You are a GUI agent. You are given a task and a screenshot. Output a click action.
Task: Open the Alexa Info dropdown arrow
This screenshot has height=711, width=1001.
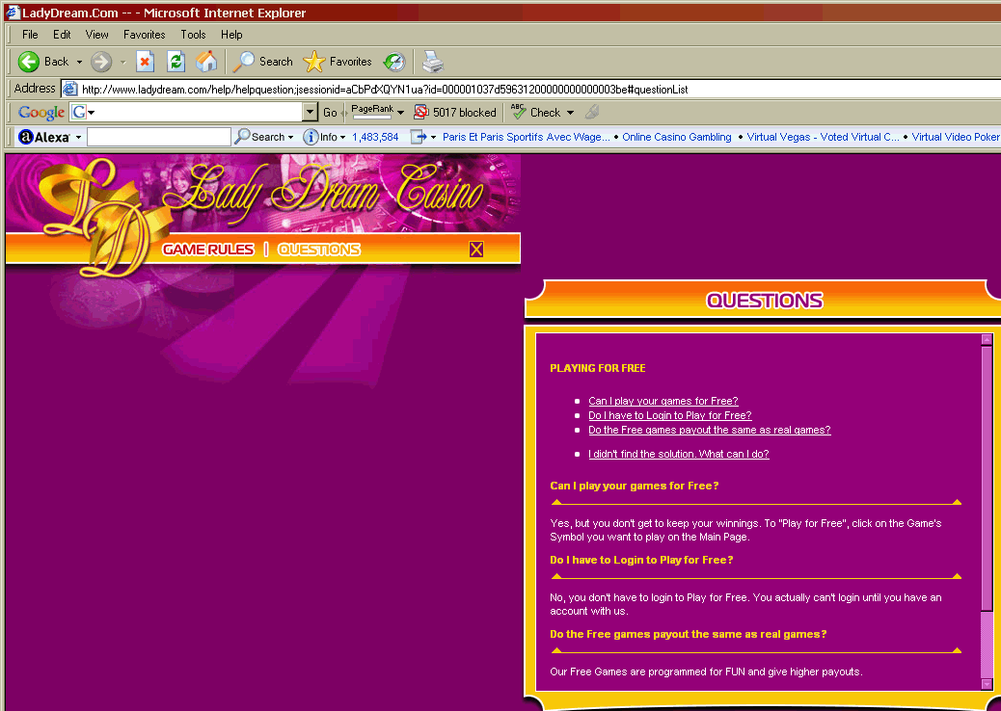point(342,137)
